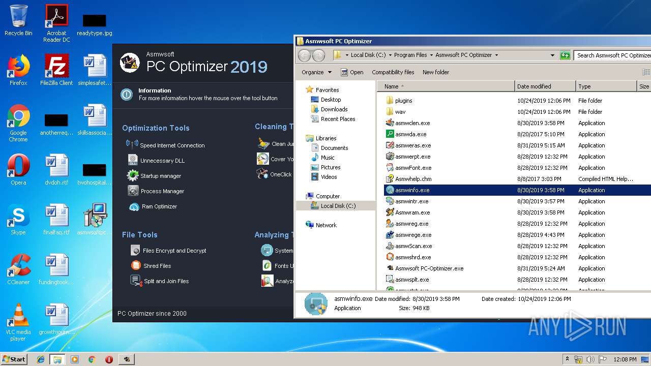
Task: Click the Search Asmwsoft PC Optimizer field
Action: (x=613, y=55)
